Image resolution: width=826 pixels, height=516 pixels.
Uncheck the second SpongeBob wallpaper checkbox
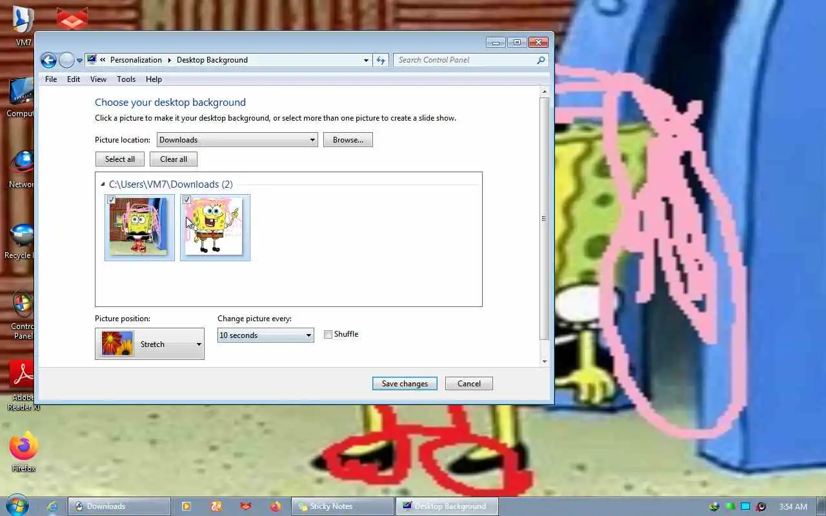[x=187, y=200]
